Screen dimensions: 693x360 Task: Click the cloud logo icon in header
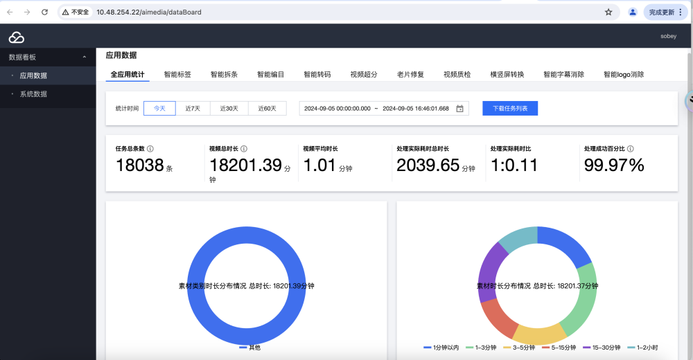tap(16, 37)
